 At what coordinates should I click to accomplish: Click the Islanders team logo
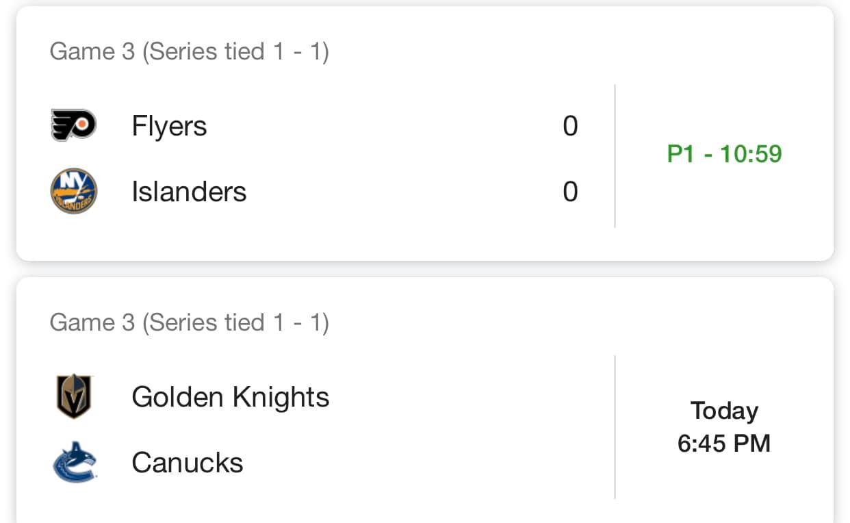[x=74, y=191]
